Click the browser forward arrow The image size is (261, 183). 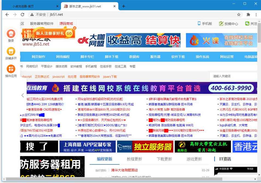15,15
